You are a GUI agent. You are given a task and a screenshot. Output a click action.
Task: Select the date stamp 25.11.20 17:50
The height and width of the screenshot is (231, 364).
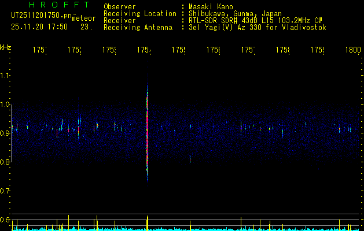coord(39,27)
